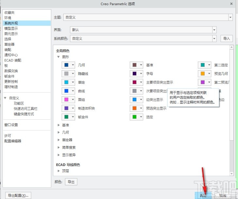This screenshot has width=238, height=199.
Task: Open 模型显示 settings
Action: pyautogui.click(x=11, y=28)
